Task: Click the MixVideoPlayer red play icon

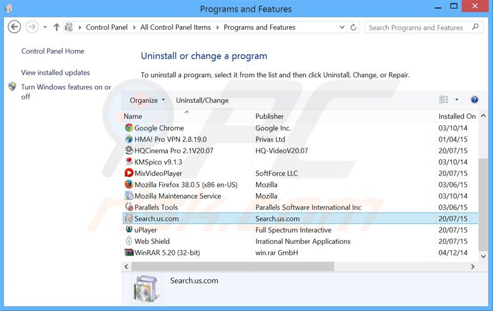Action: 129,173
